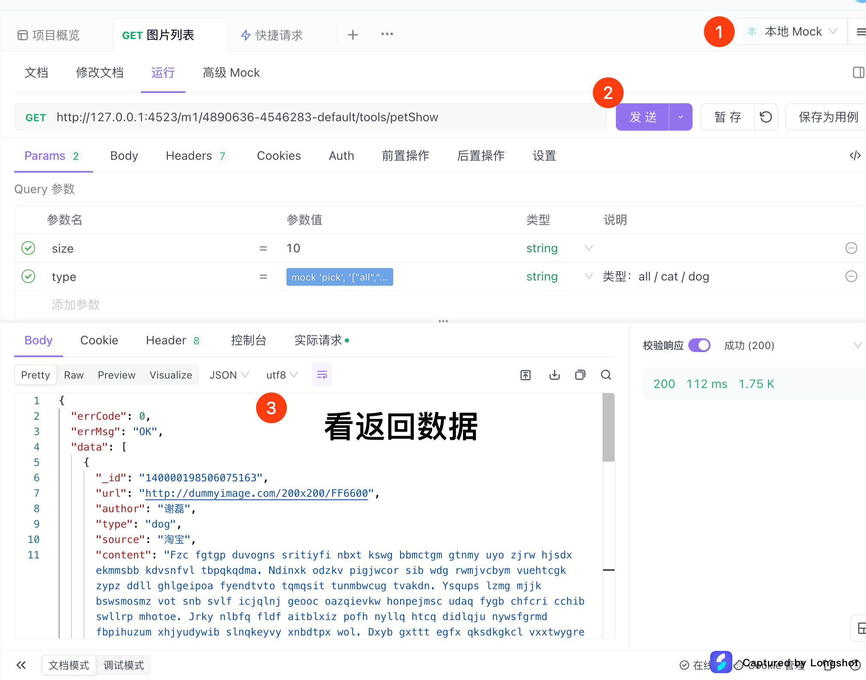
Task: Open the 项目概览 tab
Action: tap(48, 35)
